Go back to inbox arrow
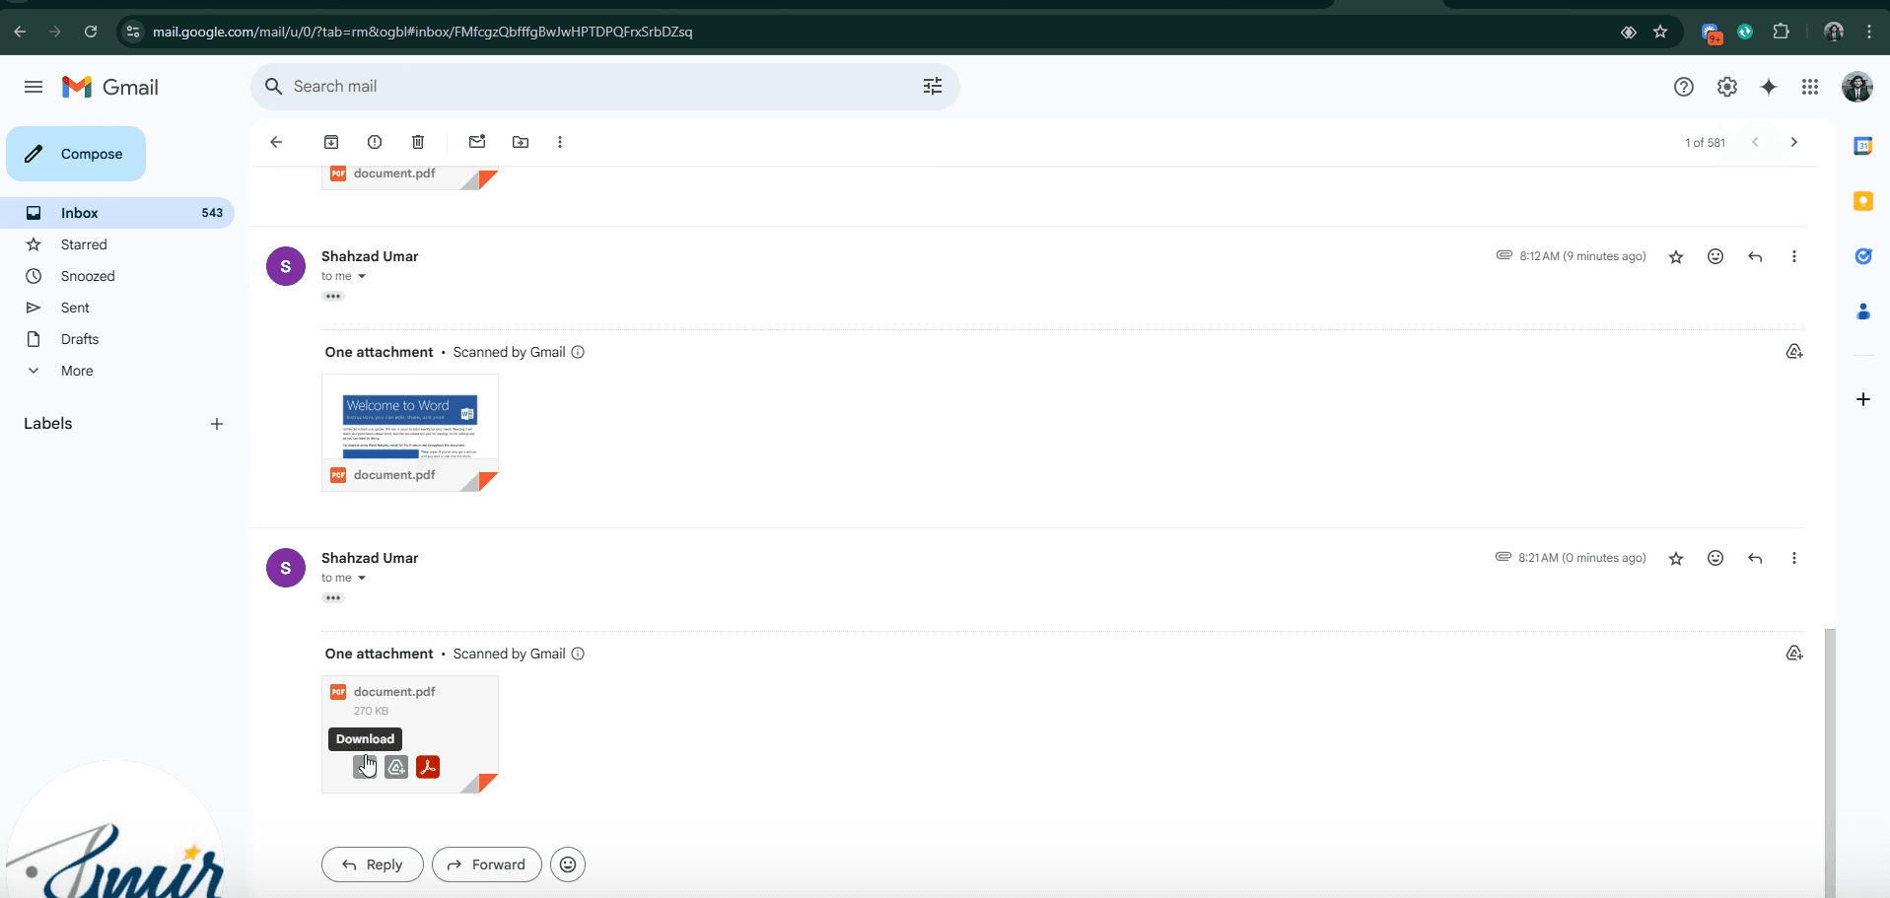The height and width of the screenshot is (898, 1890). 276,142
